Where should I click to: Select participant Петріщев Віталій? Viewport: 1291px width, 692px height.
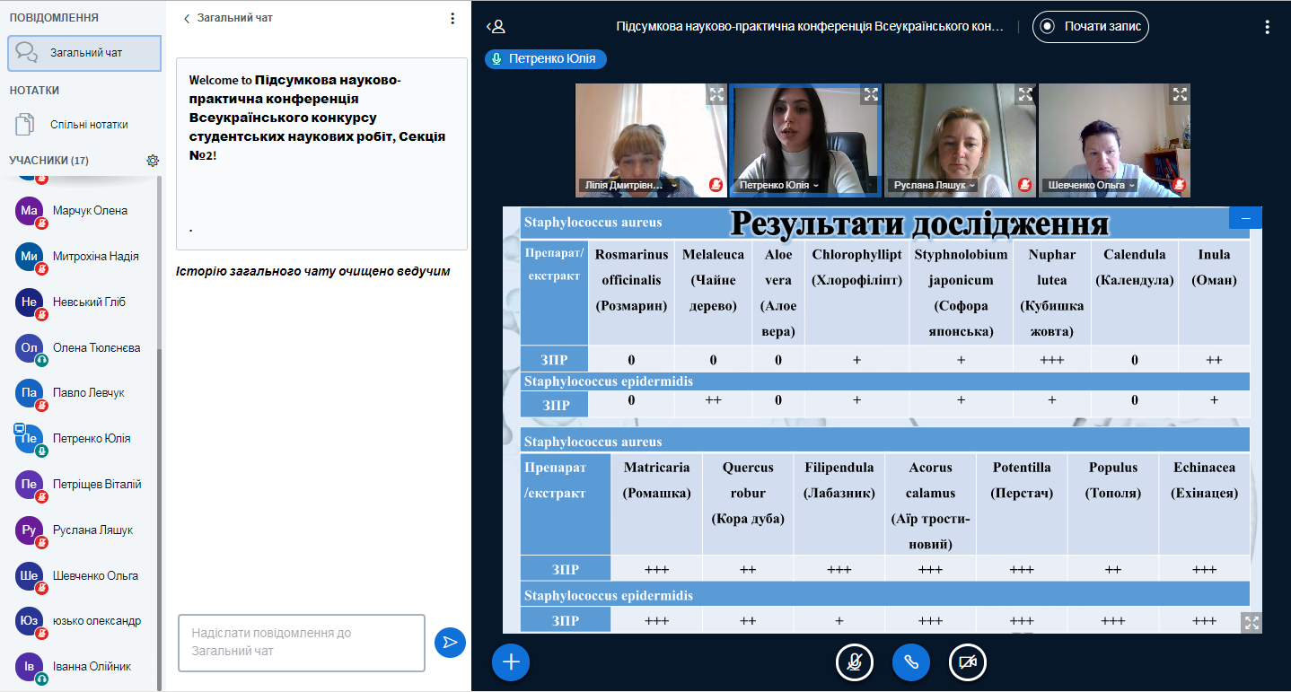(83, 485)
